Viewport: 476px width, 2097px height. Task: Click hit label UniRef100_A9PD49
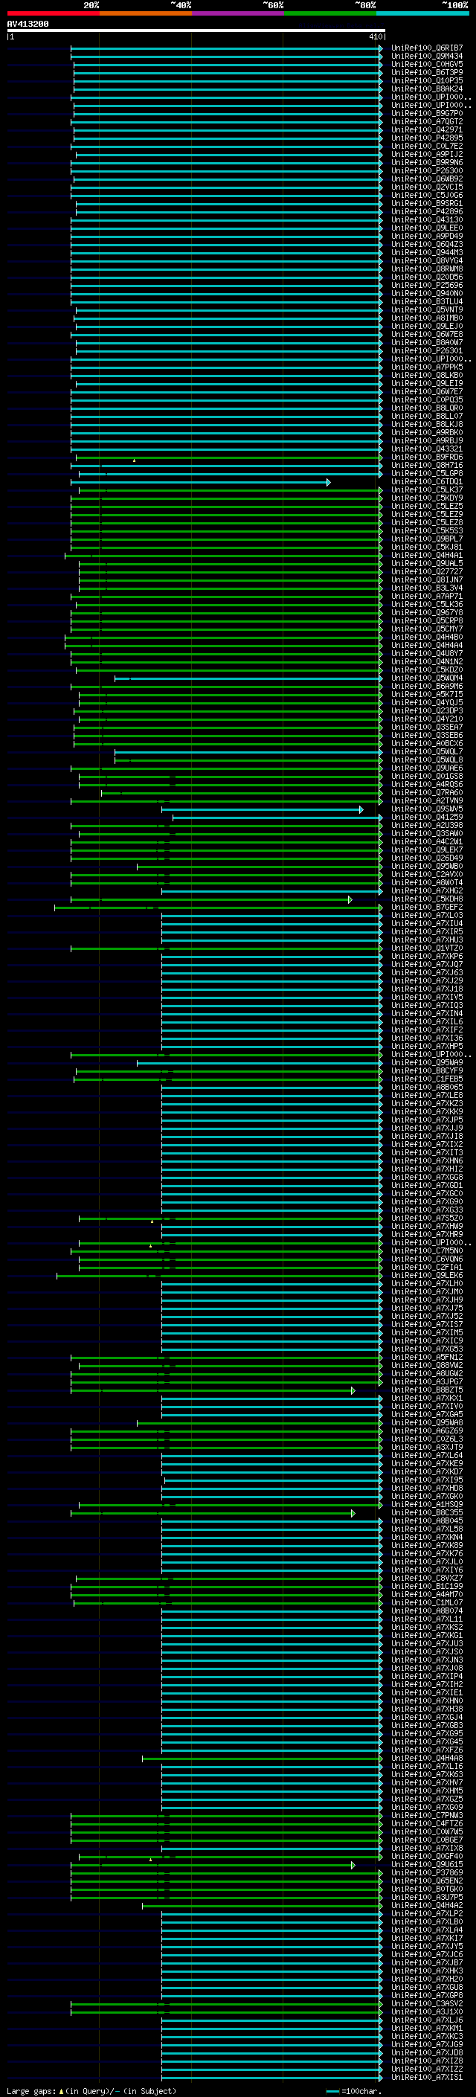click(x=427, y=236)
